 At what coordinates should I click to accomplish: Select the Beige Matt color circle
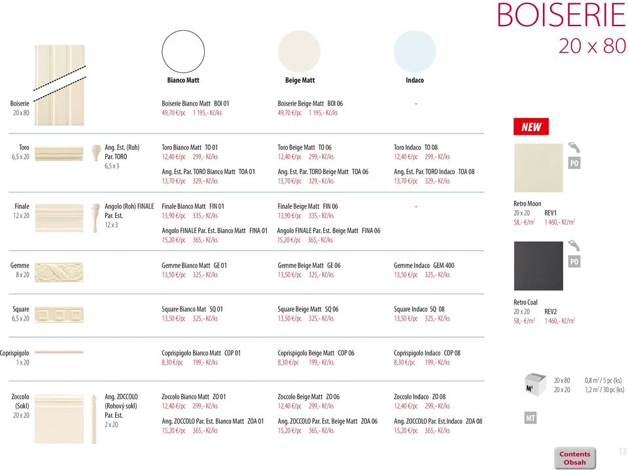coord(300,51)
